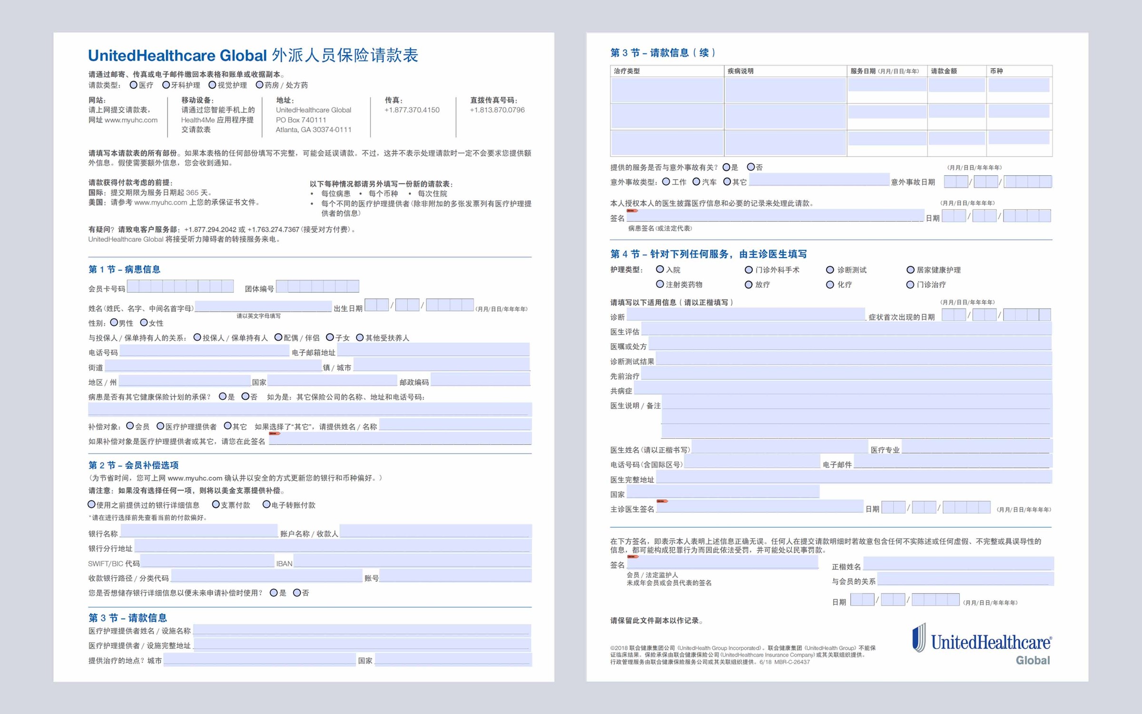Image resolution: width=1142 pixels, height=714 pixels.
Task: Select relationship 子女
Action: [330, 337]
